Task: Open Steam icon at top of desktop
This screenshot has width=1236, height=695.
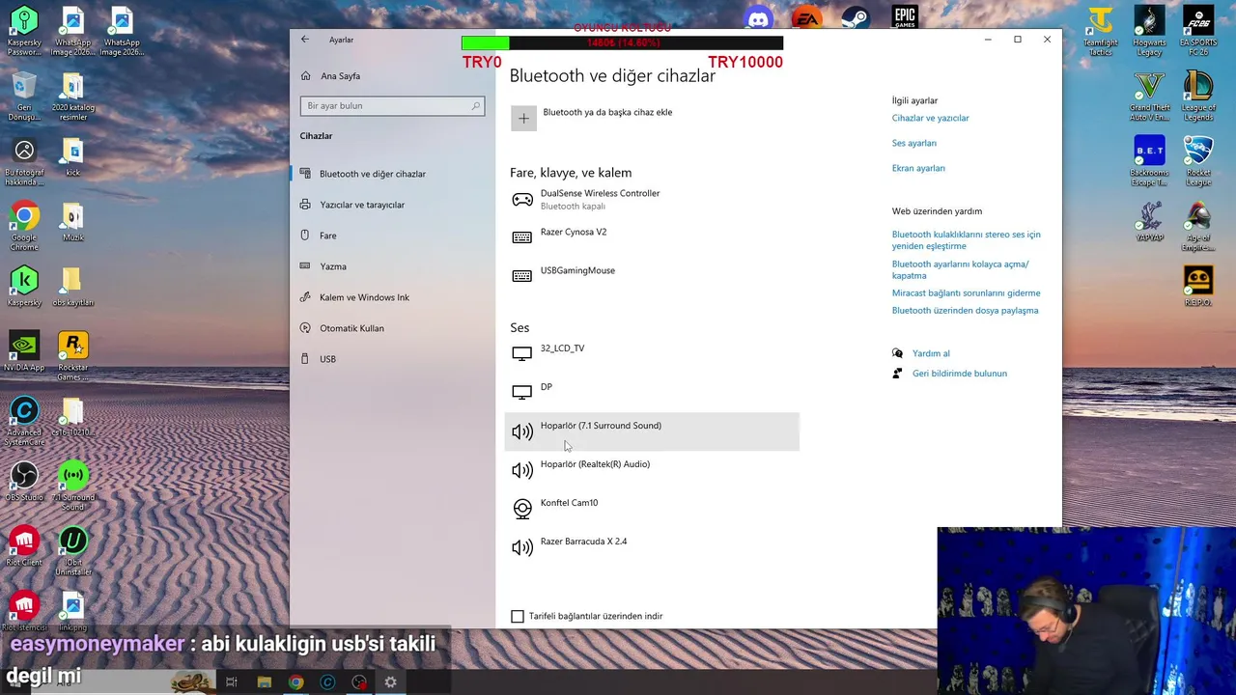Action: pyautogui.click(x=855, y=17)
